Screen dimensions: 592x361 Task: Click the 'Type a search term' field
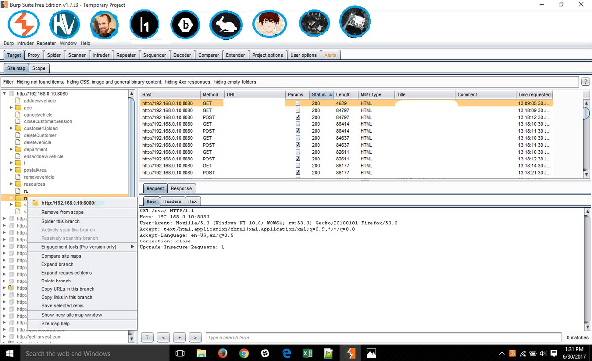(x=383, y=338)
